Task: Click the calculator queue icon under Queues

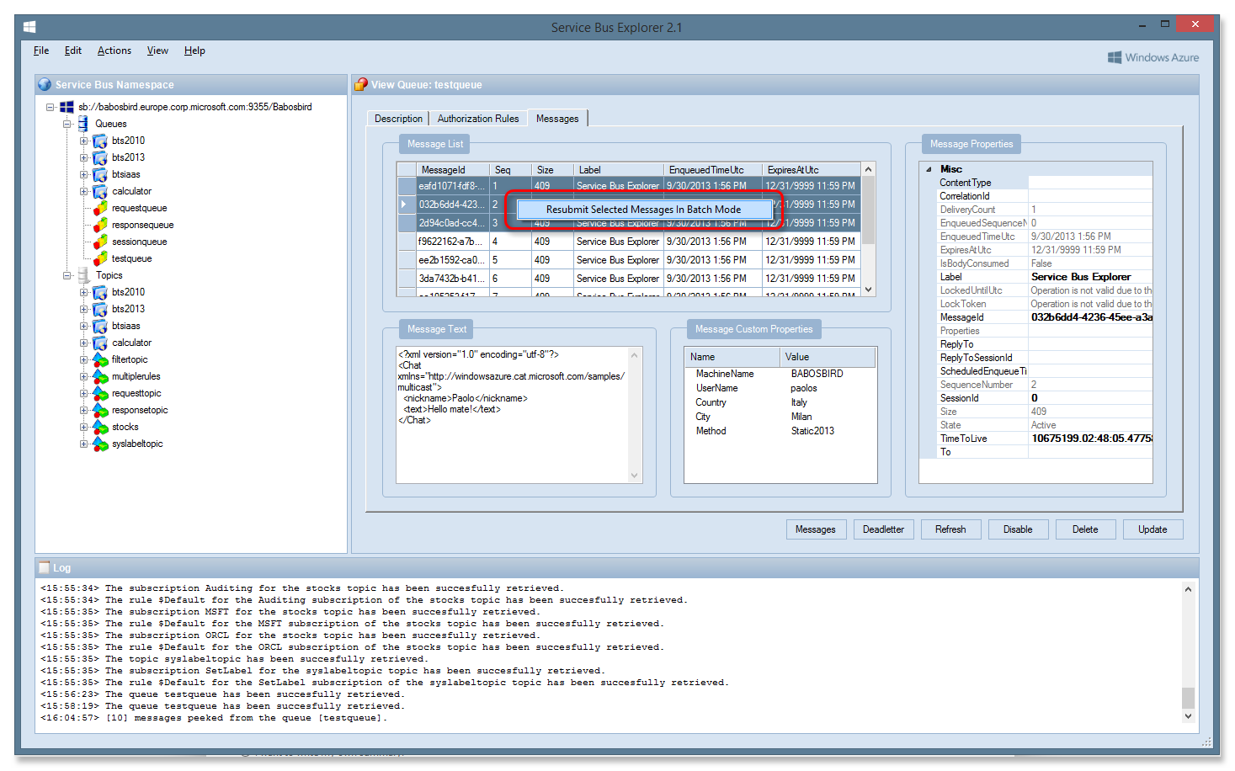Action: click(100, 191)
